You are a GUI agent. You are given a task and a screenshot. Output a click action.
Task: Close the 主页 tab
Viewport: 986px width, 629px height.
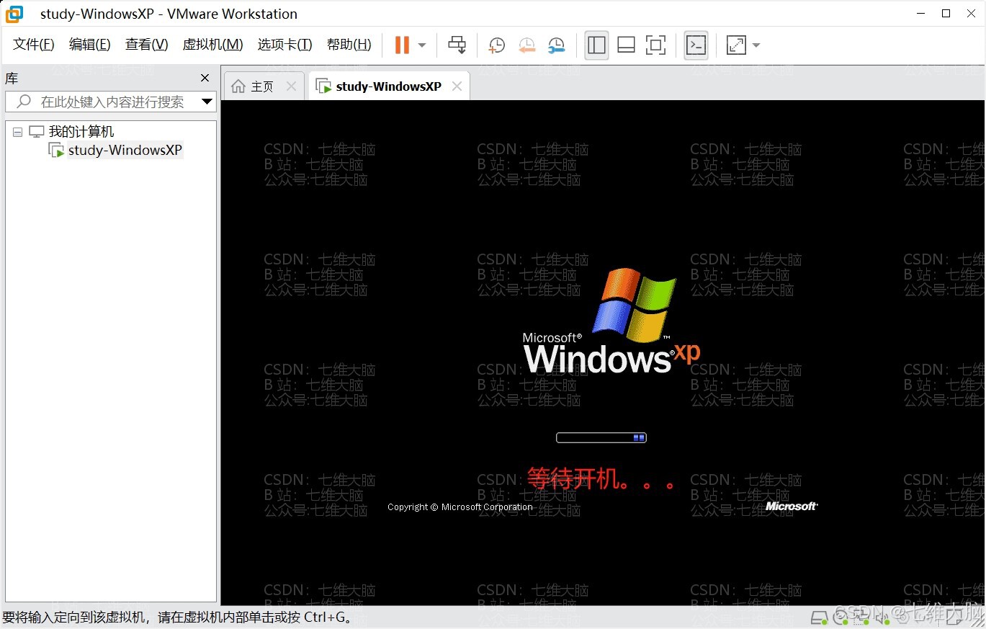click(291, 86)
